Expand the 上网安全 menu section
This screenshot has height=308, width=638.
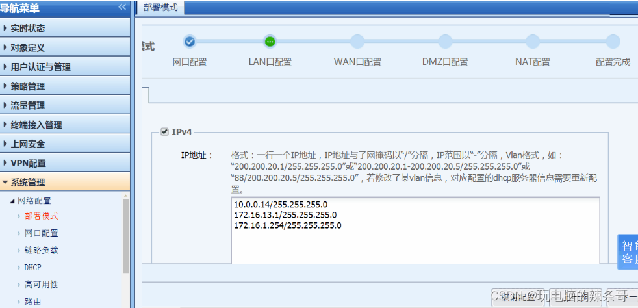[x=65, y=144]
